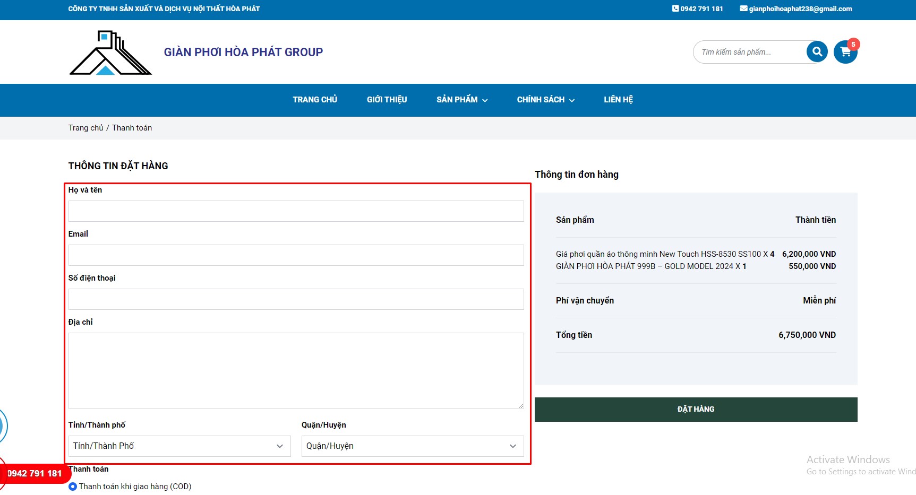Click email gianphoihoaphat238@gmail.com link
This screenshot has width=916, height=495.
click(x=800, y=8)
